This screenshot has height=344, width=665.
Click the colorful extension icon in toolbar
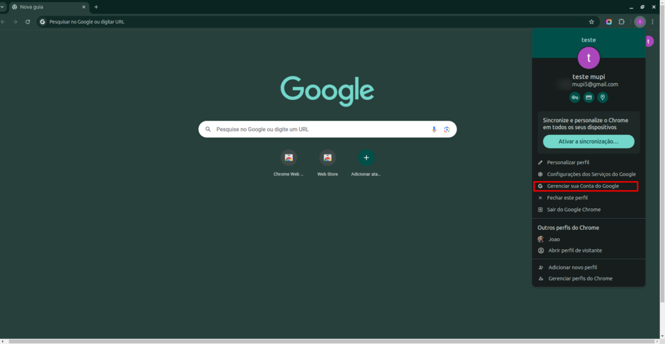click(x=609, y=21)
